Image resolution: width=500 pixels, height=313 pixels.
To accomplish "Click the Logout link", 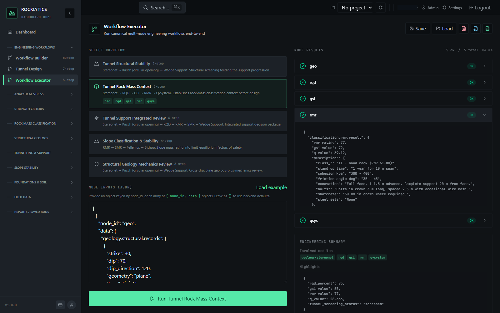I will click(480, 8).
